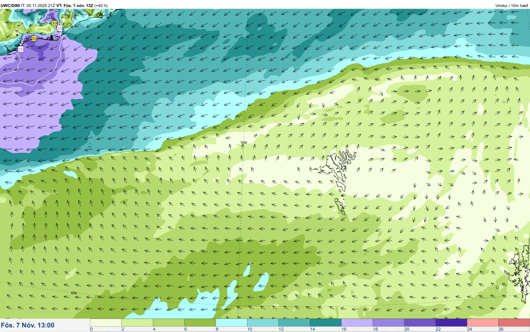Screen dimensions: 530x332
Task: Click legend tick label '12'
Action: (x=281, y=330)
